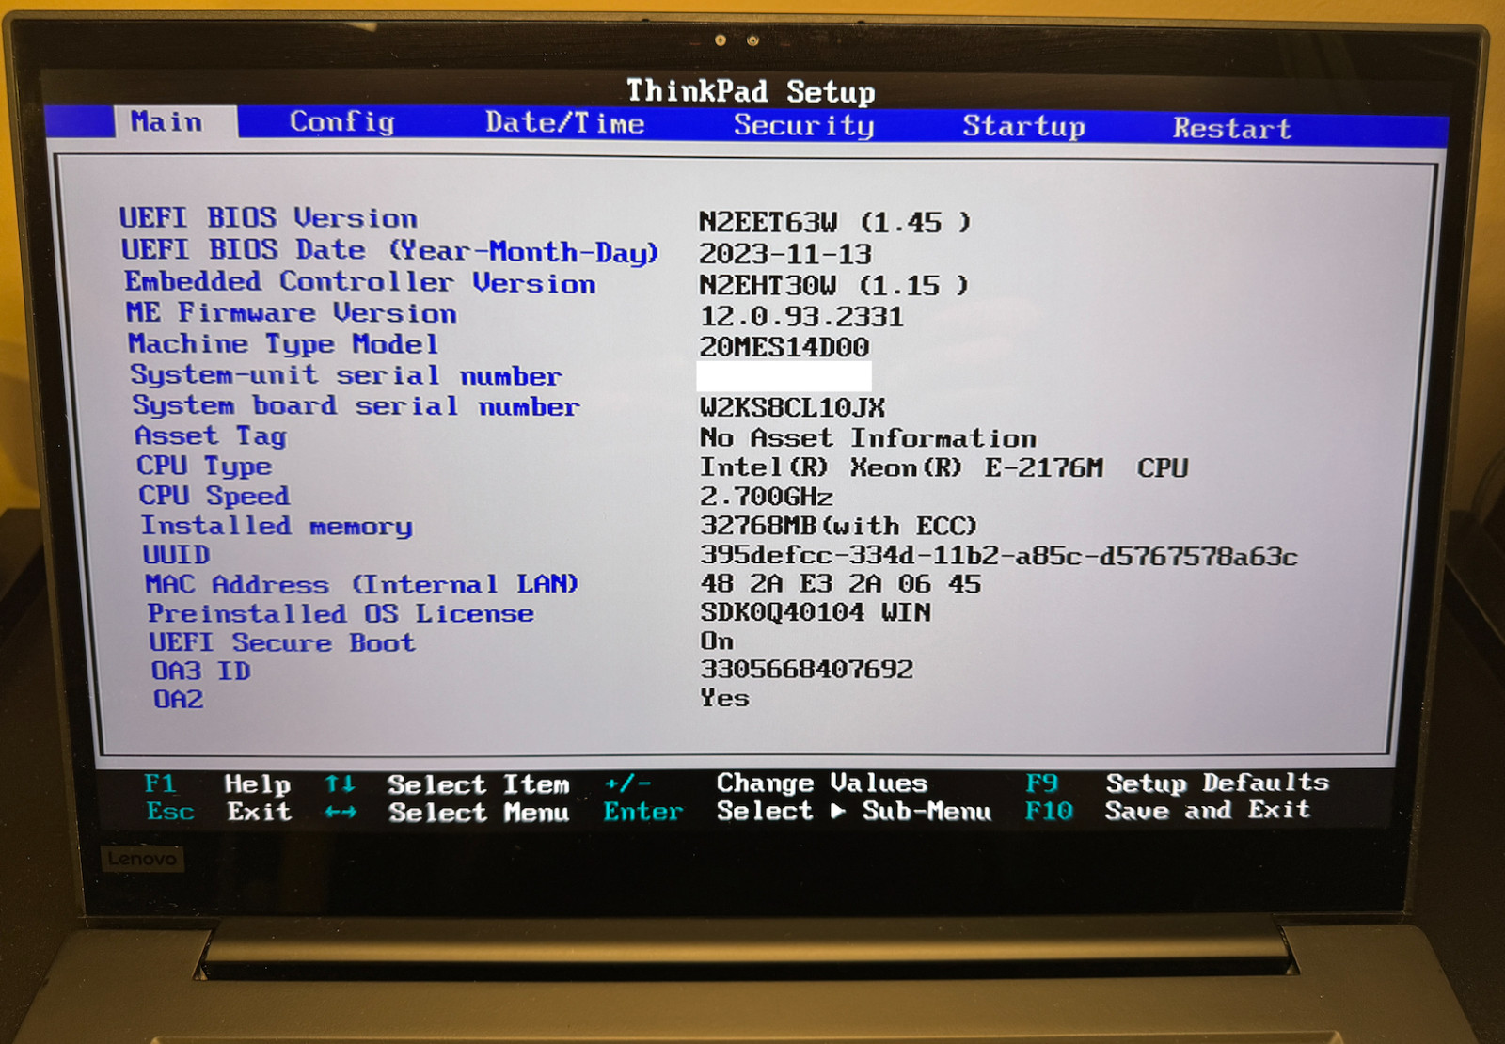Click the UUID value 395defcc-334d
This screenshot has width=1505, height=1044.
(x=999, y=556)
